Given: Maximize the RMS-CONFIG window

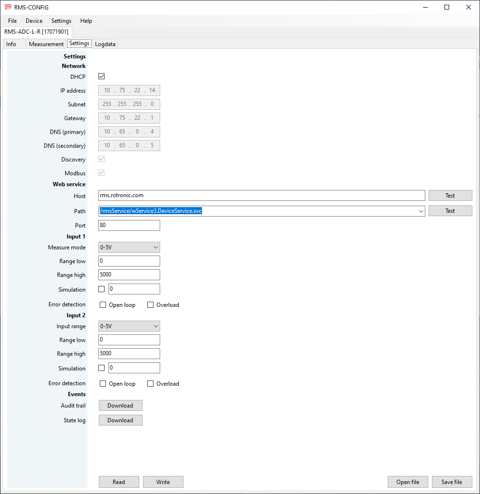Looking at the screenshot, I should click(447, 7).
